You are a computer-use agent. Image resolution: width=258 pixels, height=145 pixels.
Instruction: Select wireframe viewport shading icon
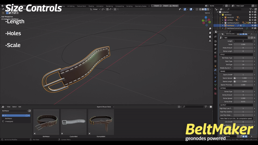point(200,9)
